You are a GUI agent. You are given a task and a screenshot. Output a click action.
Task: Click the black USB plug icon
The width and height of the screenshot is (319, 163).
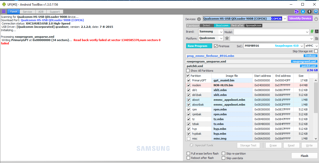click(x=309, y=11)
